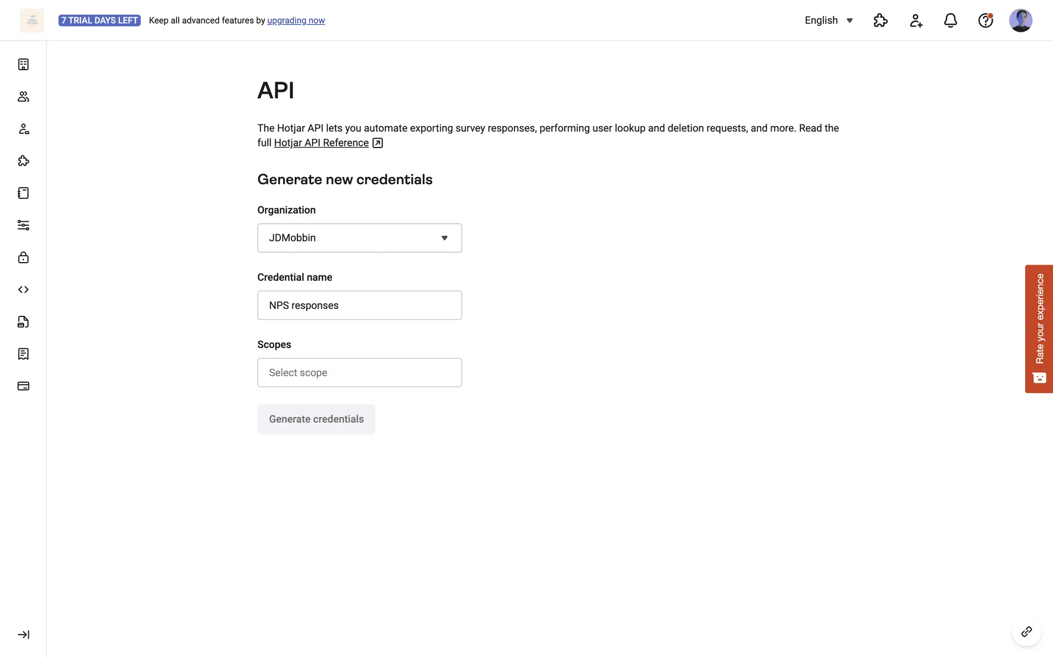Click the puzzle piece icon in top bar

point(880,21)
